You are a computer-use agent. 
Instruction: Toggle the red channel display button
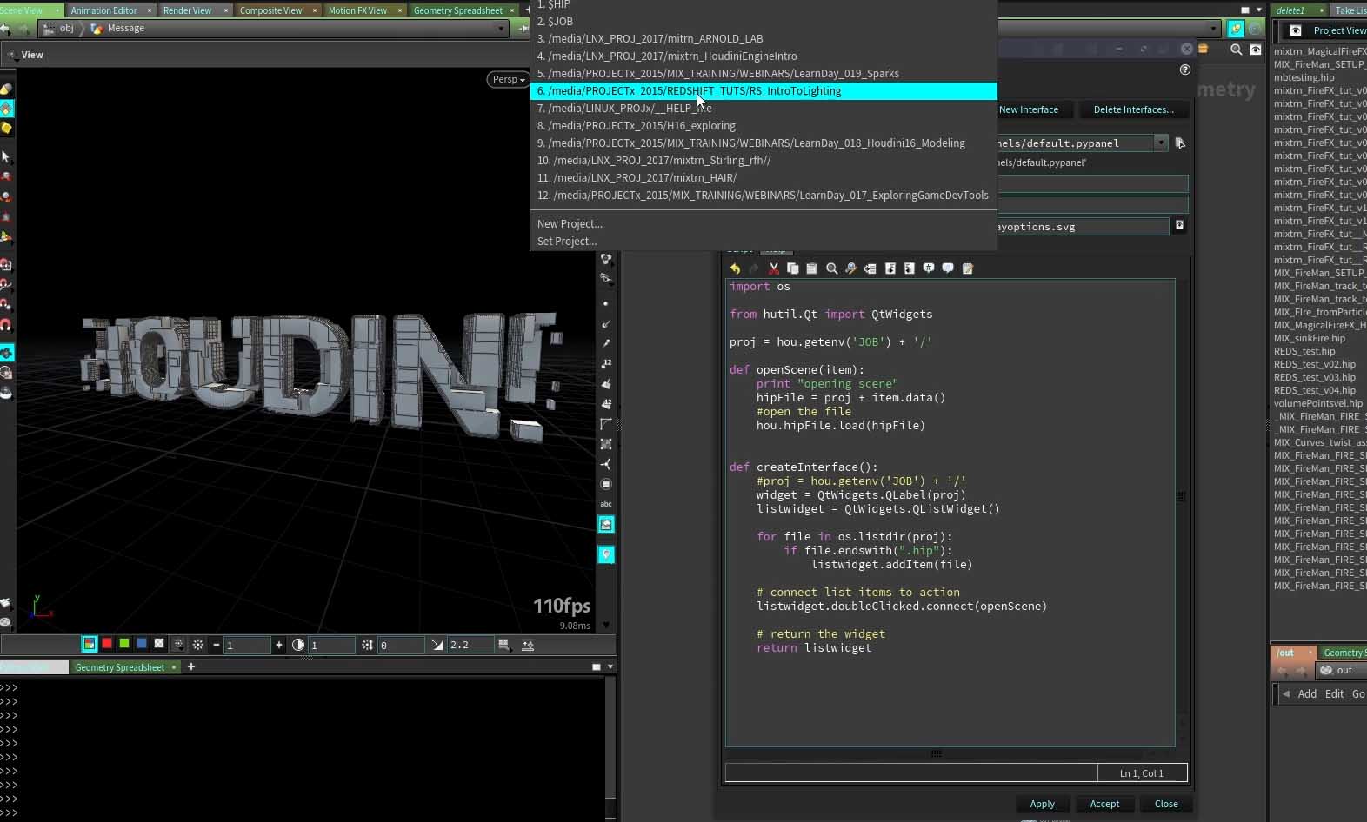106,644
